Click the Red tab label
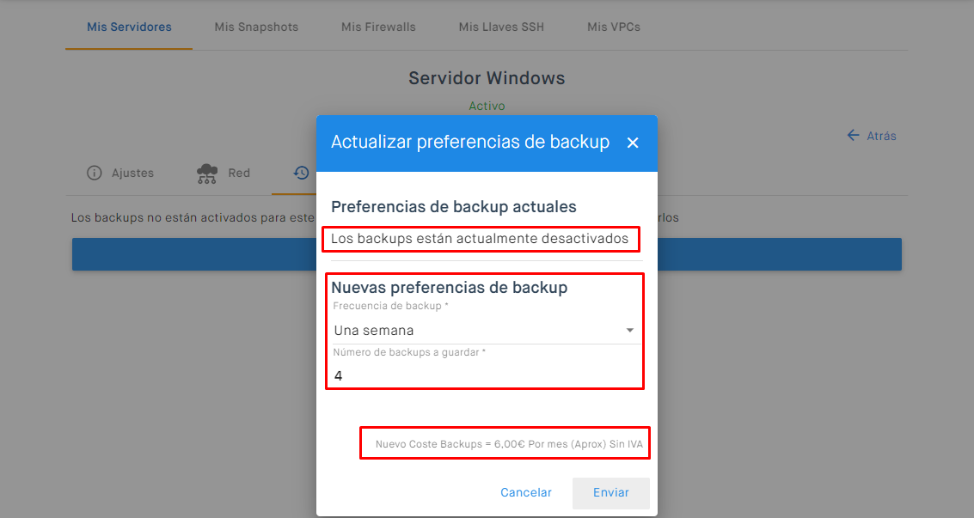Image resolution: width=974 pixels, height=518 pixels. pyautogui.click(x=239, y=173)
